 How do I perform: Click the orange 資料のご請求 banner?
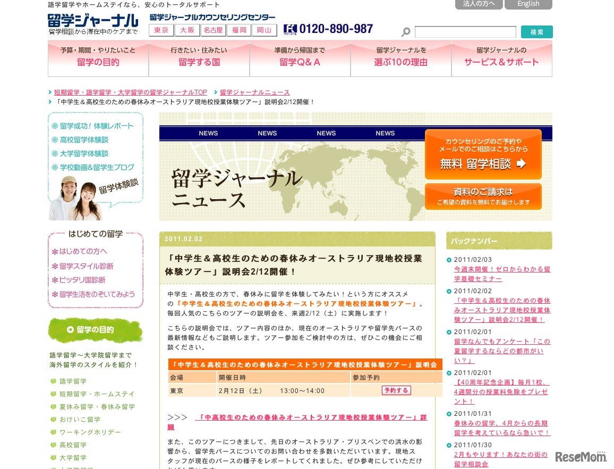(482, 197)
